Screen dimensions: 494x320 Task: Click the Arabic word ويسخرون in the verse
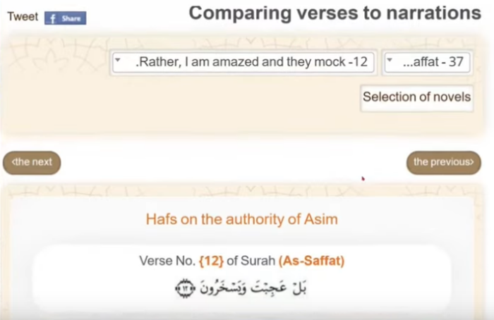click(x=222, y=288)
